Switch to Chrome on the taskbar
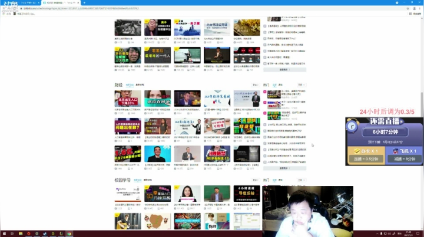 [x=69, y=233]
